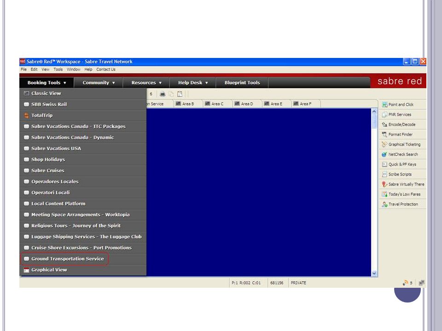Open the PNR Services icon
This screenshot has height=331, width=442.
pyautogui.click(x=384, y=114)
